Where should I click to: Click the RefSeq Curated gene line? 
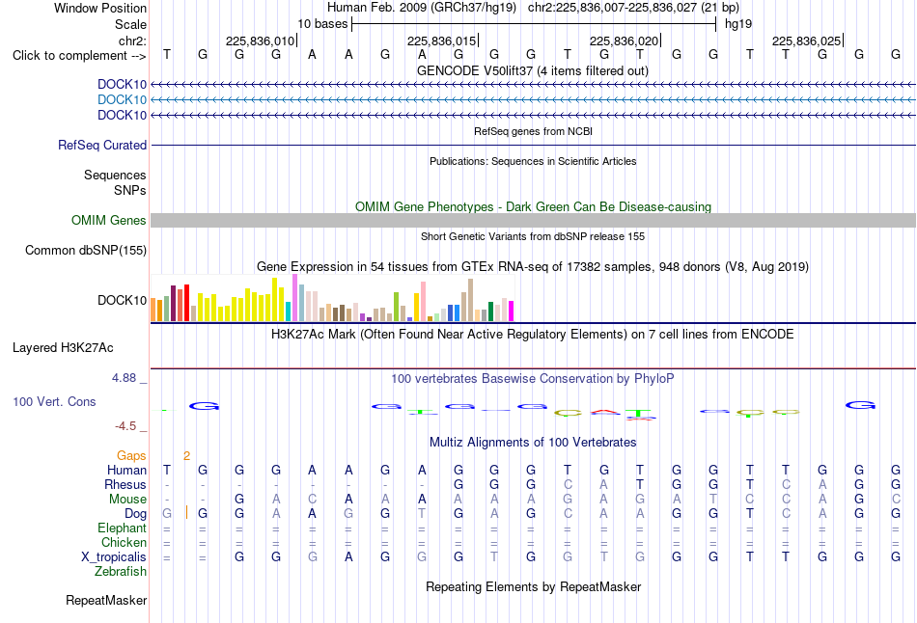click(533, 145)
